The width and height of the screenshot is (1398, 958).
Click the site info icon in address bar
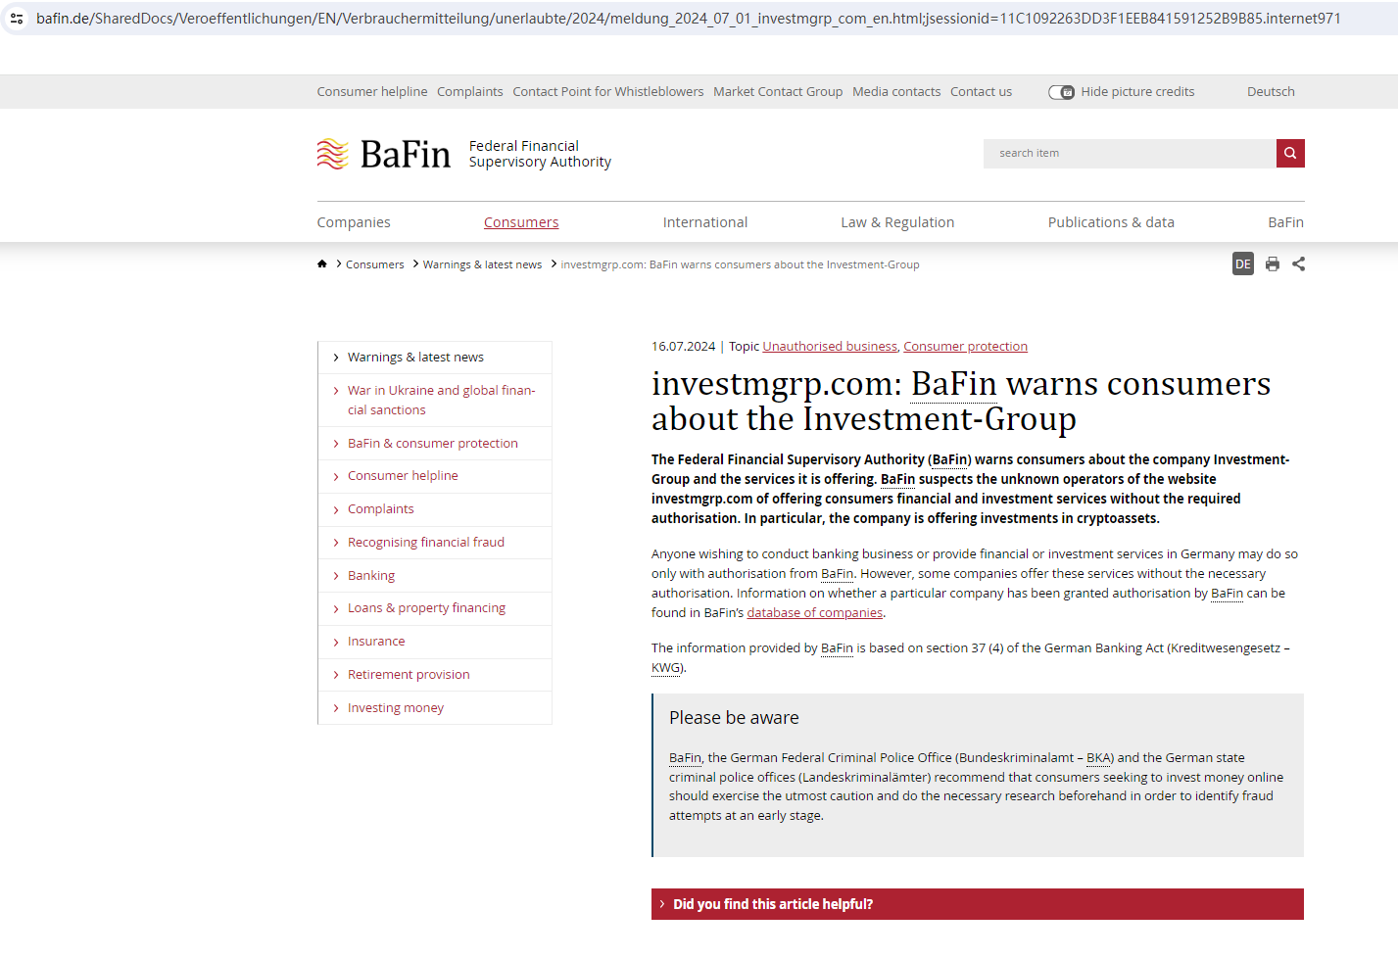point(17,19)
